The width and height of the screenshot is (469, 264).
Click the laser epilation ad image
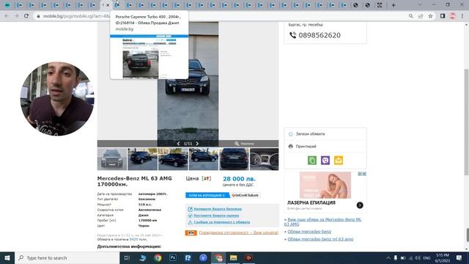[x=325, y=185]
